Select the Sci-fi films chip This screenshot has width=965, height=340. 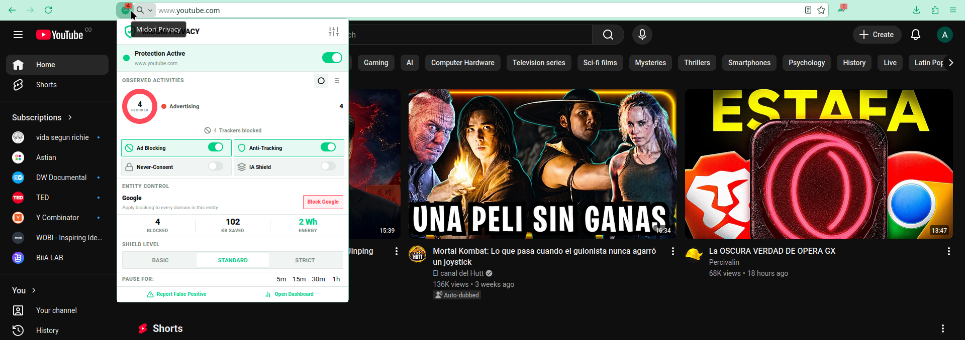point(600,63)
